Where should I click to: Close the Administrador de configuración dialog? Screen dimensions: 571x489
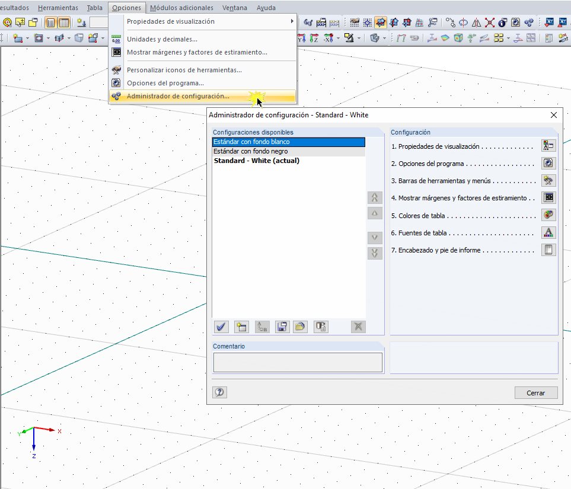(x=554, y=115)
